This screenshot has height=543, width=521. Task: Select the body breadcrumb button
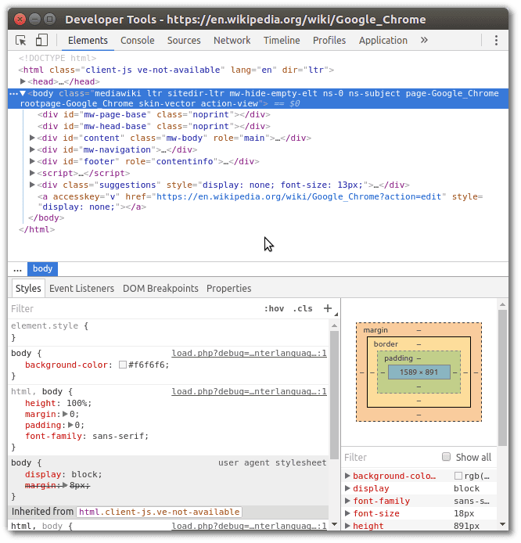[42, 268]
